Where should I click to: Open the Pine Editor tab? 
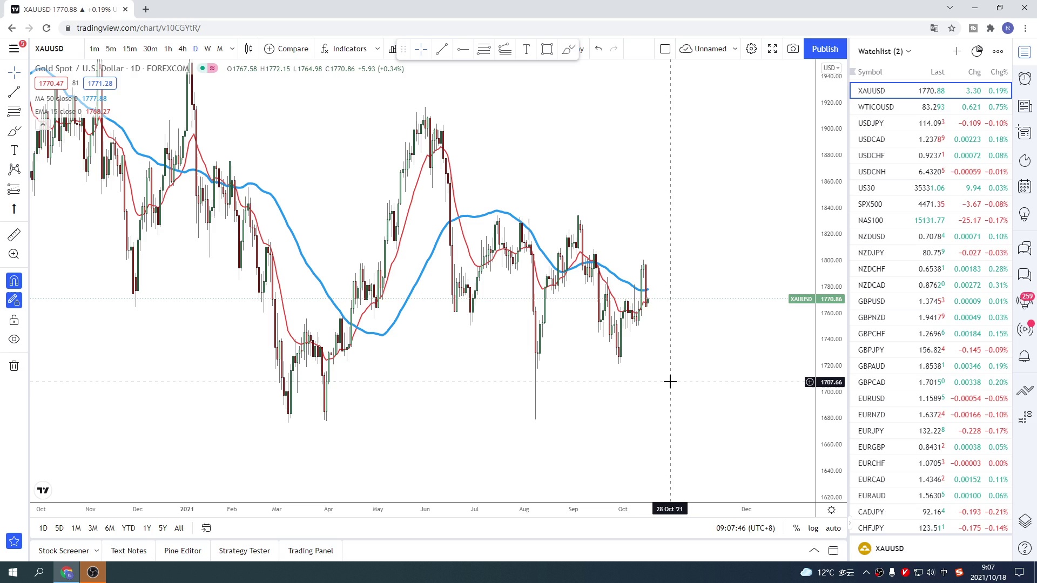point(183,551)
